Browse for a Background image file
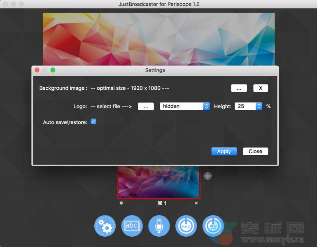Screen dimensions: 317x247 pos(239,88)
